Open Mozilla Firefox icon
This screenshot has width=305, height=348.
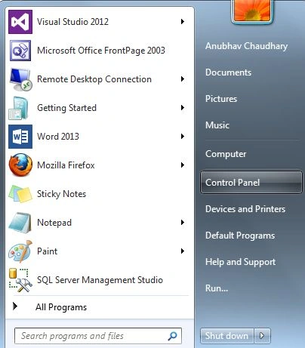[20, 165]
